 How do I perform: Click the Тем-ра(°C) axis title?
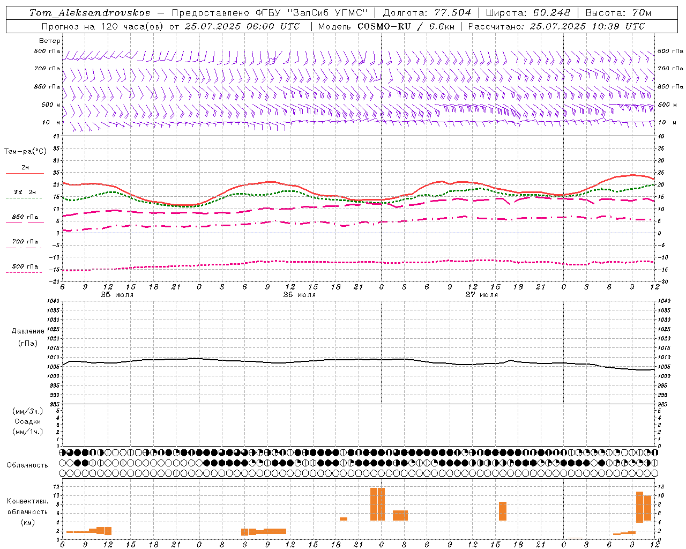(25, 152)
